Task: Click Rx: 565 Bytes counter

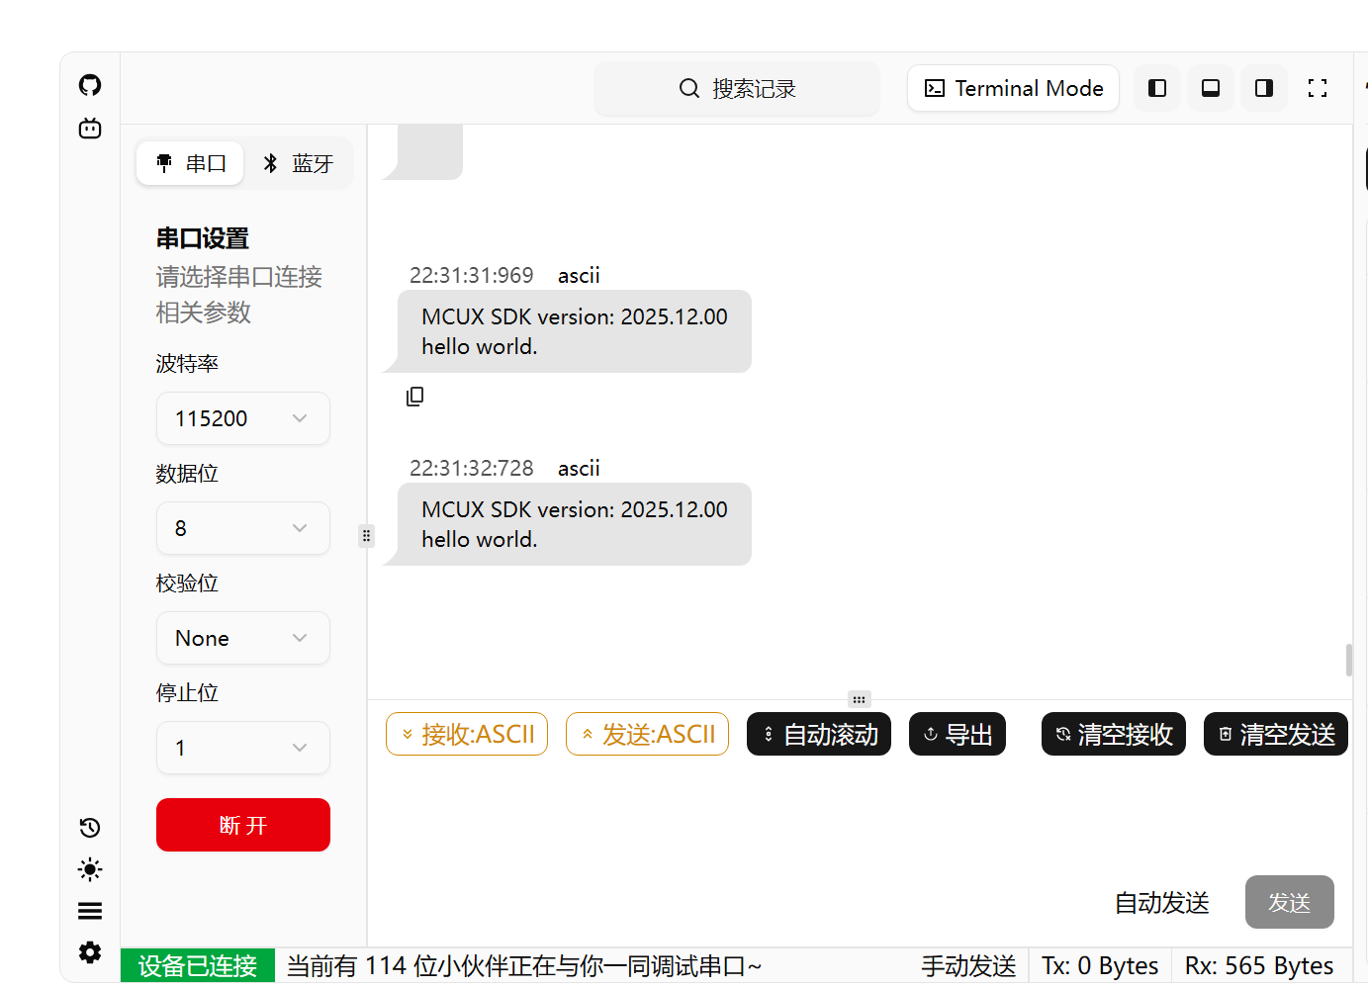Action: click(1259, 966)
